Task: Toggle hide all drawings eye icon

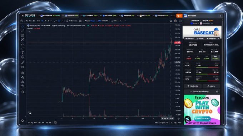Action: pos(23,86)
